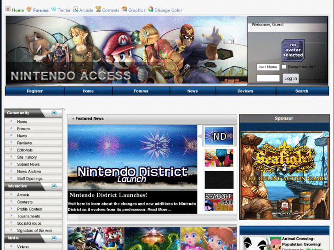Select Home in the blue navigation bar
Viewport: 334px width, 250px height.
click(x=88, y=91)
